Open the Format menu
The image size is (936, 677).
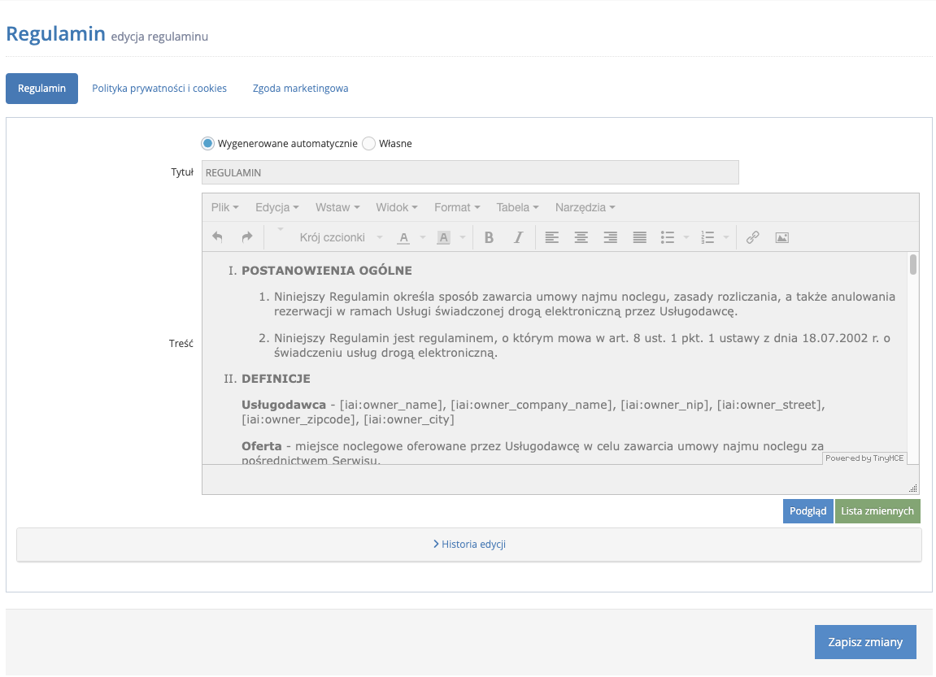click(x=457, y=207)
